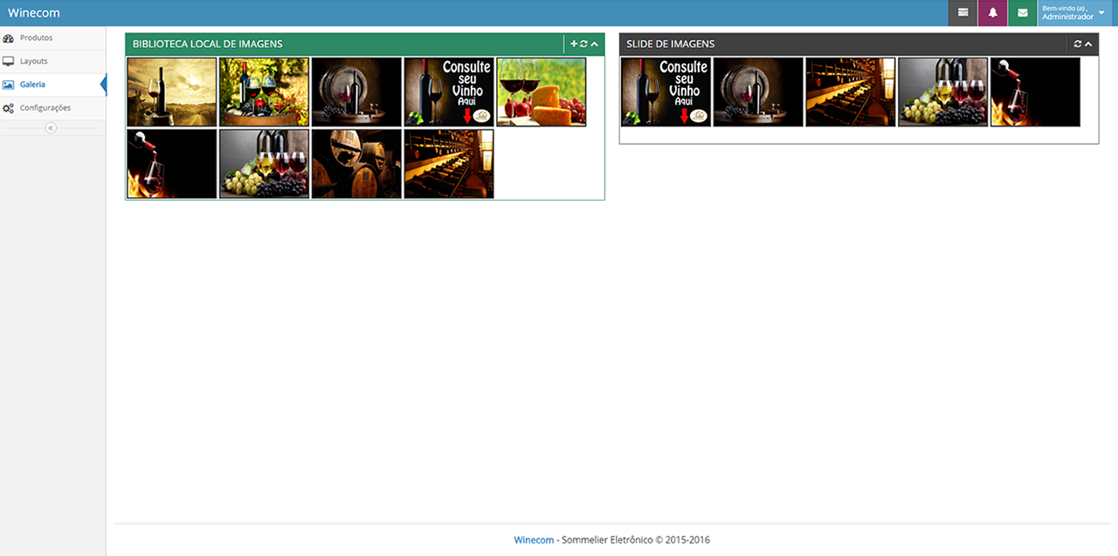The image size is (1118, 556).
Task: Click the tasks list icon in top bar
Action: 963,13
